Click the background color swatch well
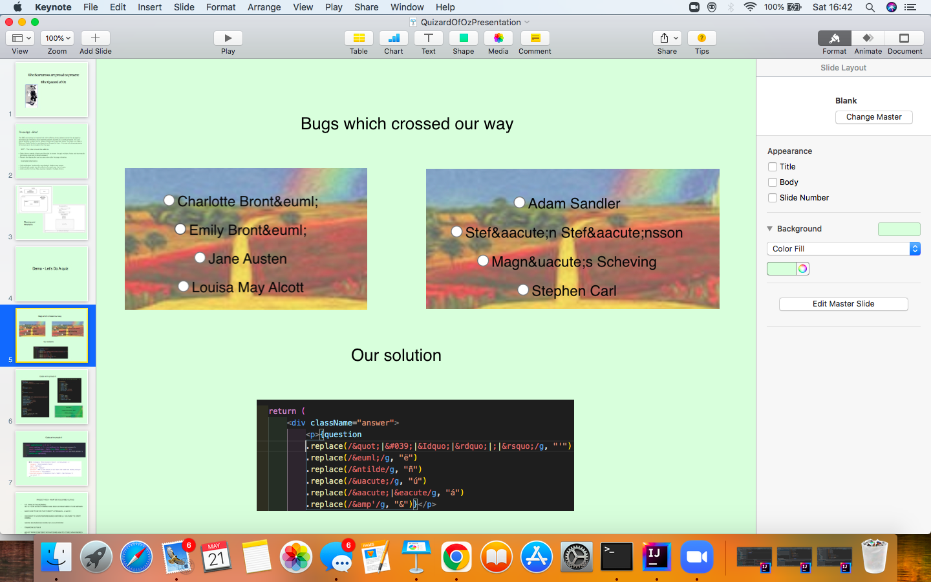 [782, 269]
